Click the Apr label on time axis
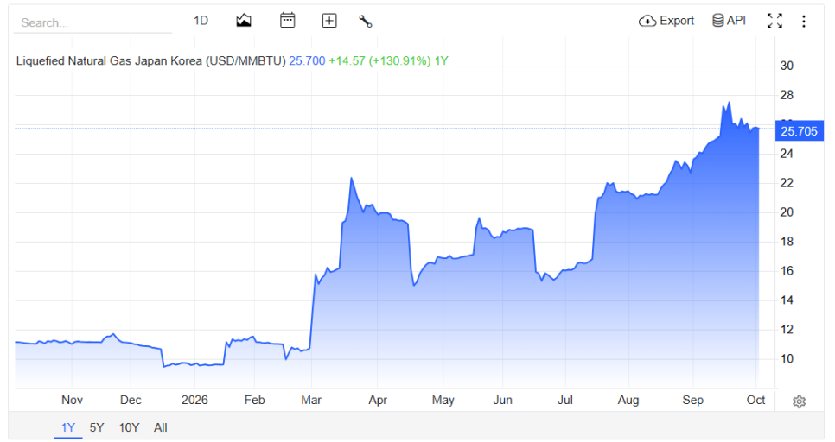835x442 pixels. tap(378, 400)
